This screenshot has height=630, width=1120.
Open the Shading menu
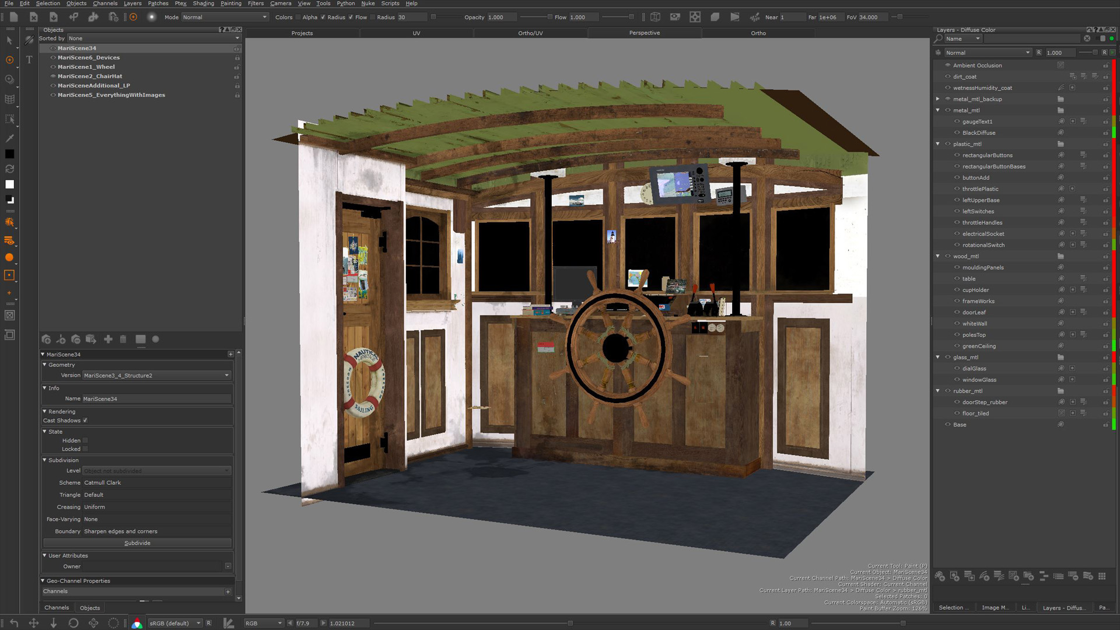pos(203,3)
